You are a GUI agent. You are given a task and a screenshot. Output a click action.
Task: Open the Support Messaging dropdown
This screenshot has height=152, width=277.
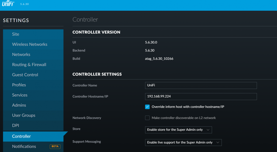(x=183, y=143)
